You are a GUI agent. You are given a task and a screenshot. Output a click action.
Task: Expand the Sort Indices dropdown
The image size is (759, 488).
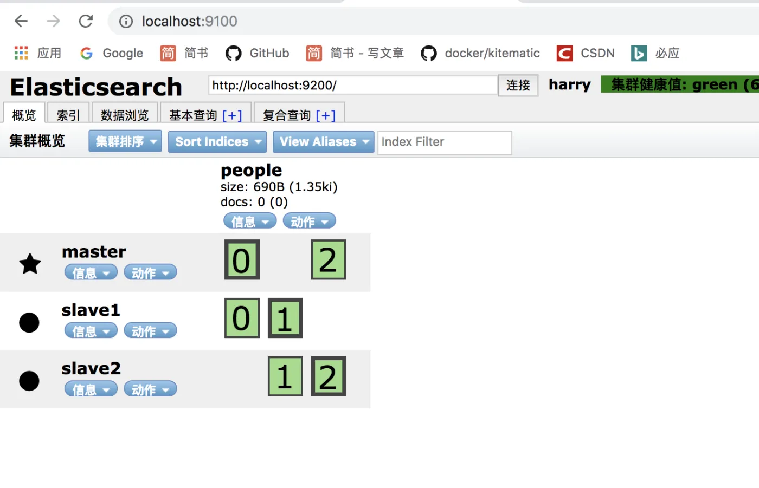[x=217, y=142]
